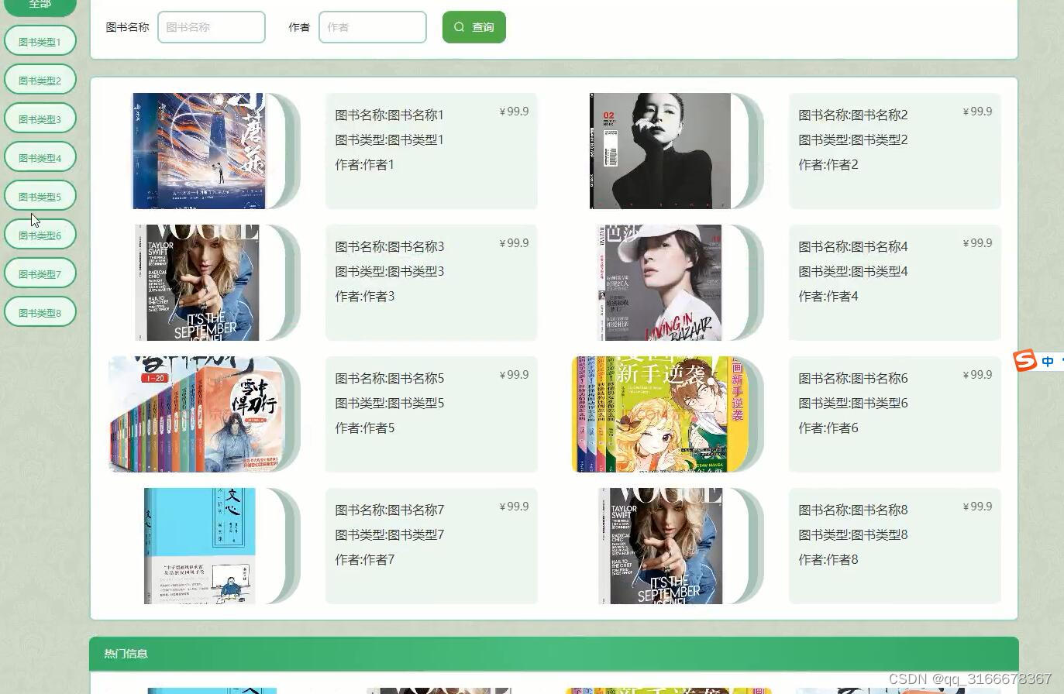Select 图书类型4 category filter
Image resolution: width=1064 pixels, height=694 pixels.
pos(40,156)
